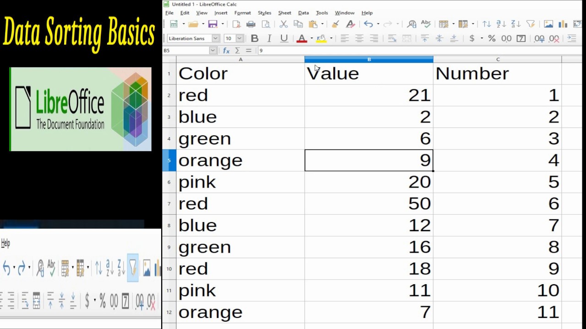Click the Formula equals icon

(249, 51)
